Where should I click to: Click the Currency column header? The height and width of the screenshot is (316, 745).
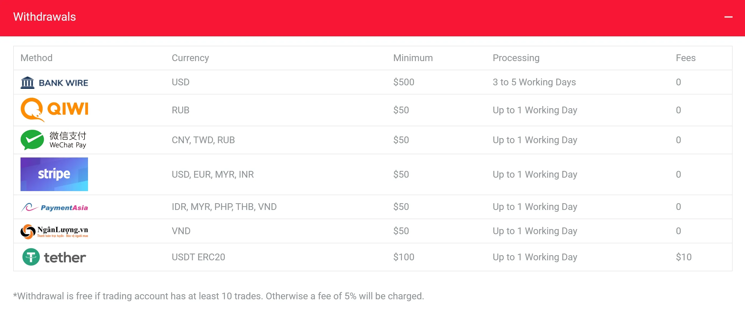pos(190,58)
